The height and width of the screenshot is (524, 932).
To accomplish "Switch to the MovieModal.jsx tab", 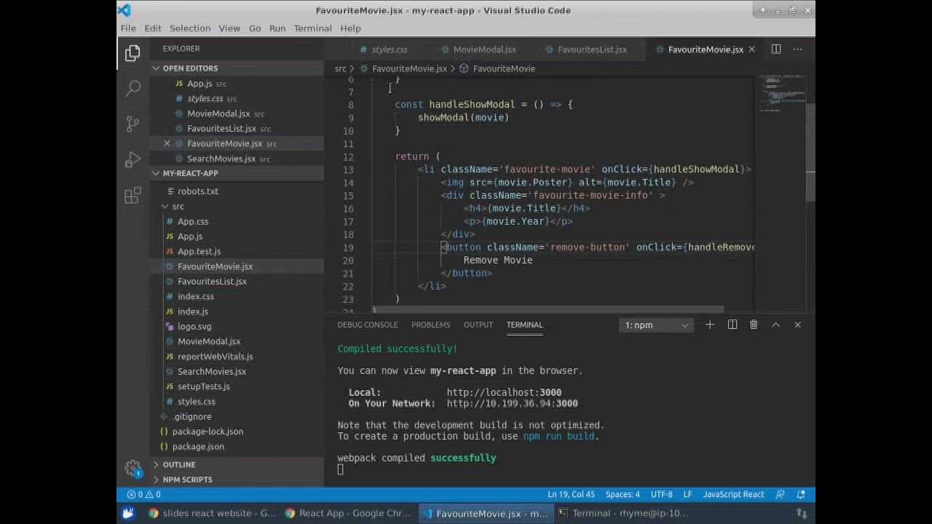I will 484,49.
